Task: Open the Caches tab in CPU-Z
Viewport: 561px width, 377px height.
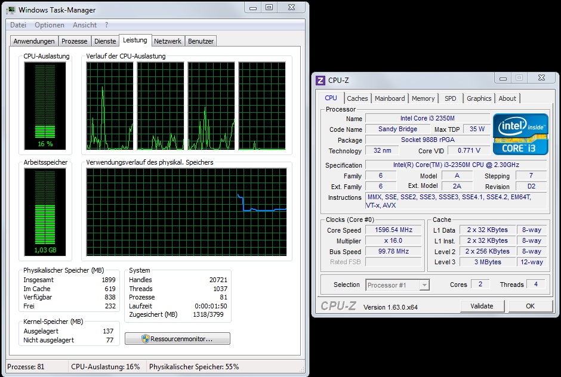Action: [357, 98]
